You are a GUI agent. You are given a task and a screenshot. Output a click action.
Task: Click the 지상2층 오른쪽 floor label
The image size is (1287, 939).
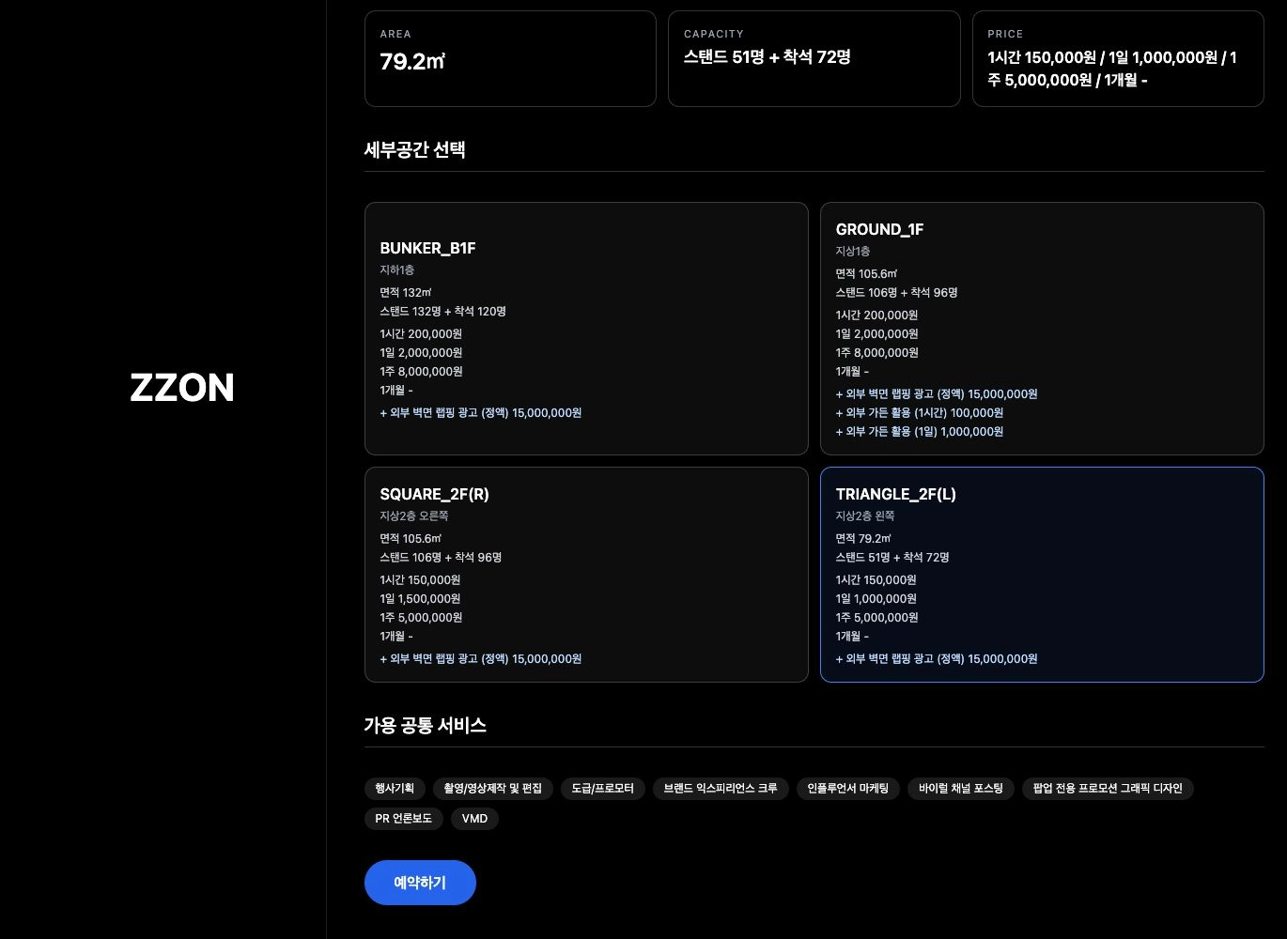coord(414,516)
